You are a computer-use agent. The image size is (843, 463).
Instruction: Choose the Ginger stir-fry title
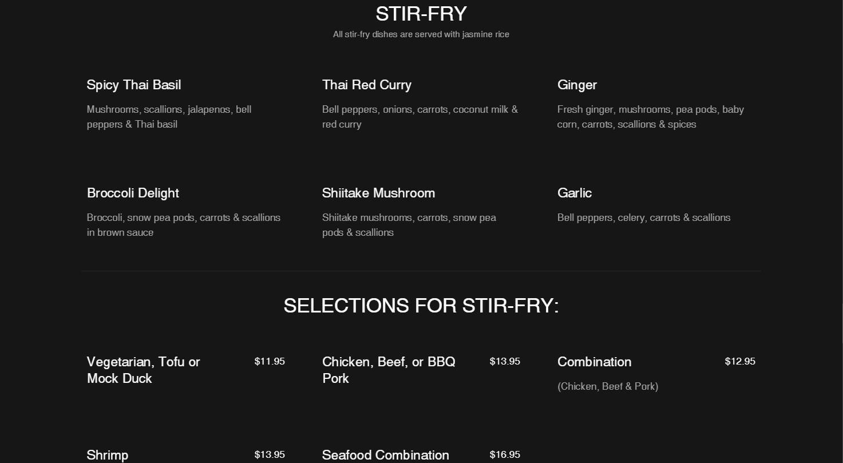(577, 85)
